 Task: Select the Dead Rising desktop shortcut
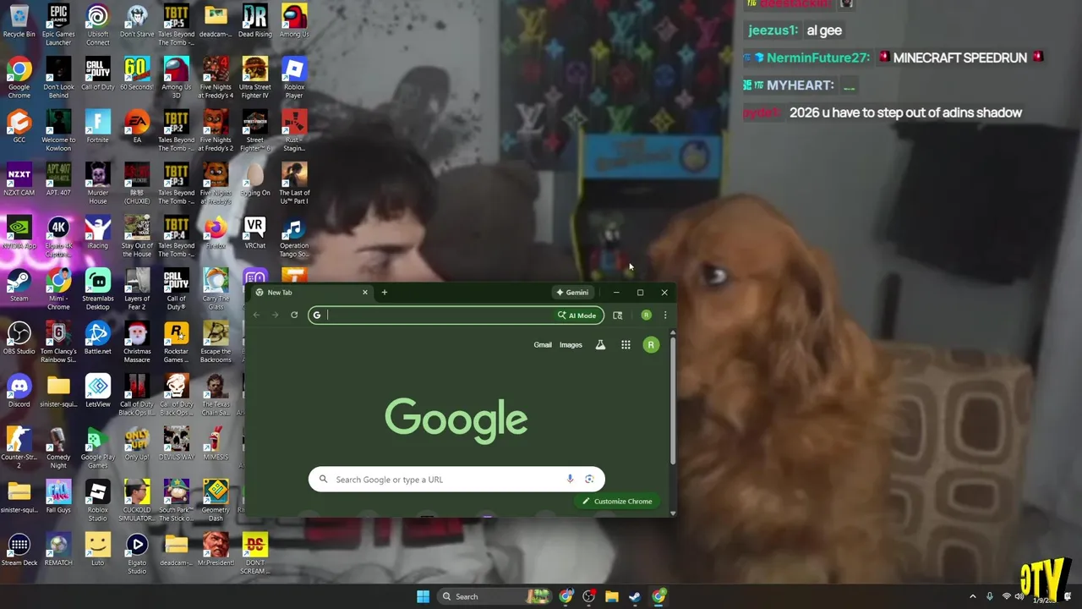coord(254,22)
